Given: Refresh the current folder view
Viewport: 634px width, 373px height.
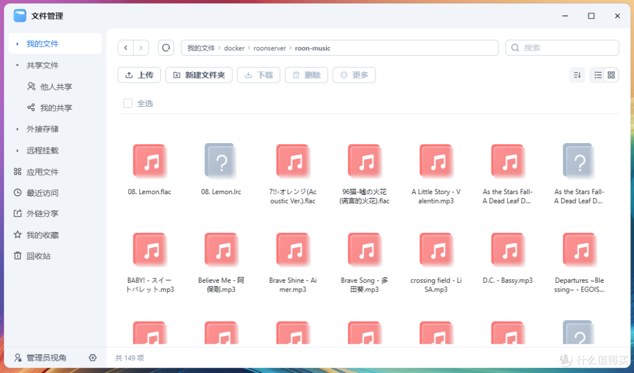Looking at the screenshot, I should [x=166, y=48].
